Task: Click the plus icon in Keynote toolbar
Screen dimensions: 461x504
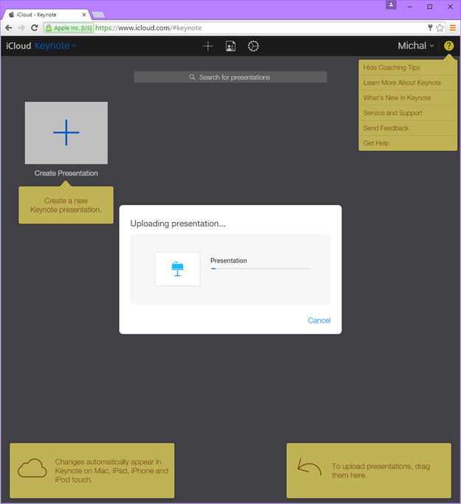Action: (208, 46)
